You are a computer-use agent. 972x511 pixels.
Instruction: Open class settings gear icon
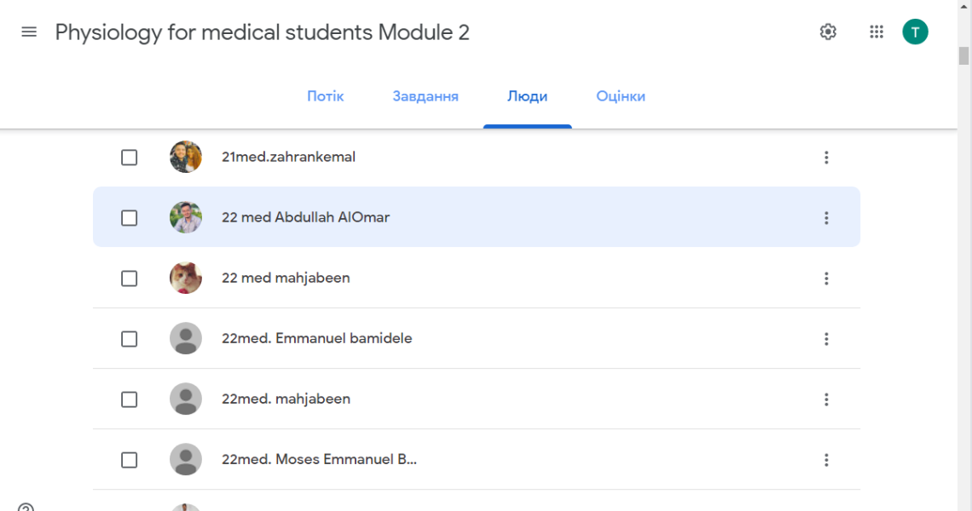[x=828, y=32]
